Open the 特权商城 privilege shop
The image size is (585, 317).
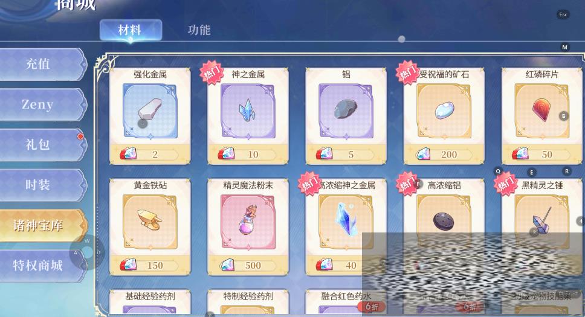coord(42,266)
